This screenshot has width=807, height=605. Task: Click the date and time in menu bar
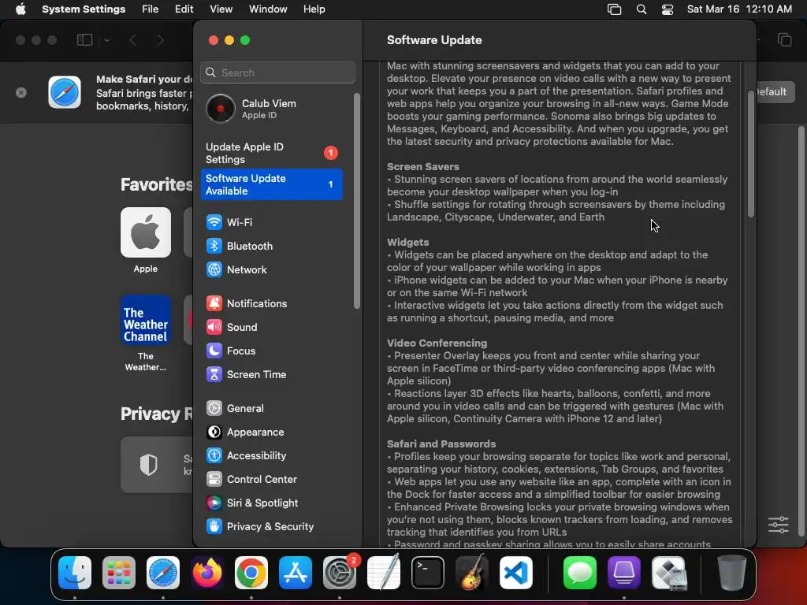point(739,9)
